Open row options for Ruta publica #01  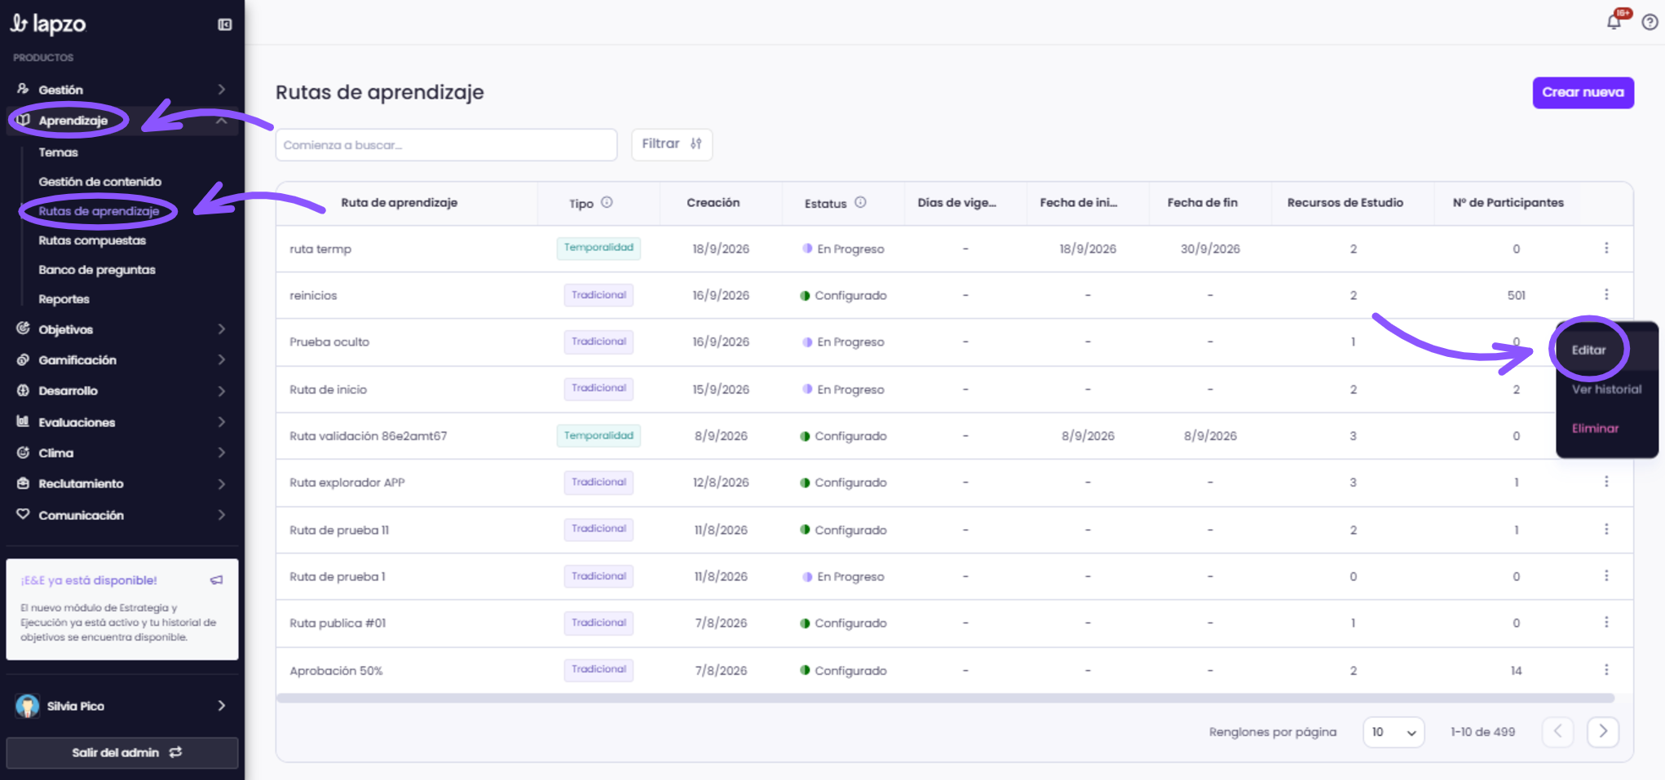coord(1606,622)
